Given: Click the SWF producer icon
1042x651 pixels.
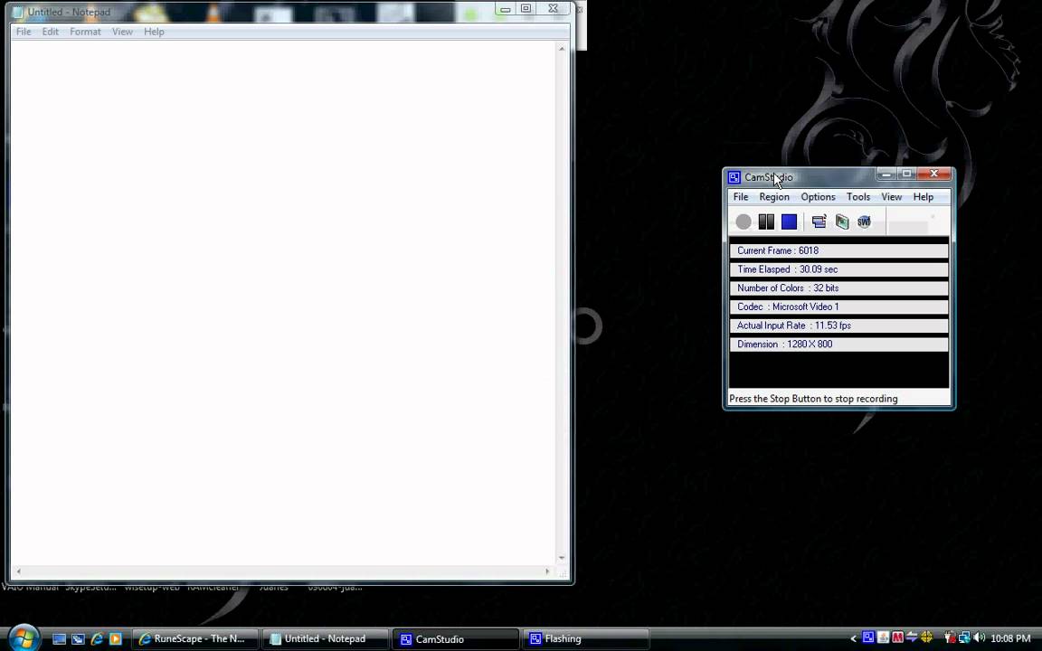Looking at the screenshot, I should click(x=864, y=222).
